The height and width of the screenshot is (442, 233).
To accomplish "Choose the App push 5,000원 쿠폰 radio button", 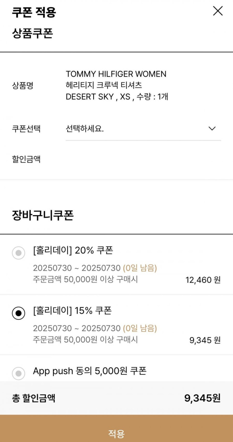I will pos(18,373).
